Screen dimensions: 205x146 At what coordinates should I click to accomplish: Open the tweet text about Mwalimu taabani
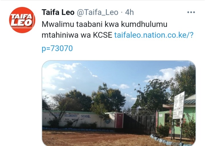[x=104, y=30]
